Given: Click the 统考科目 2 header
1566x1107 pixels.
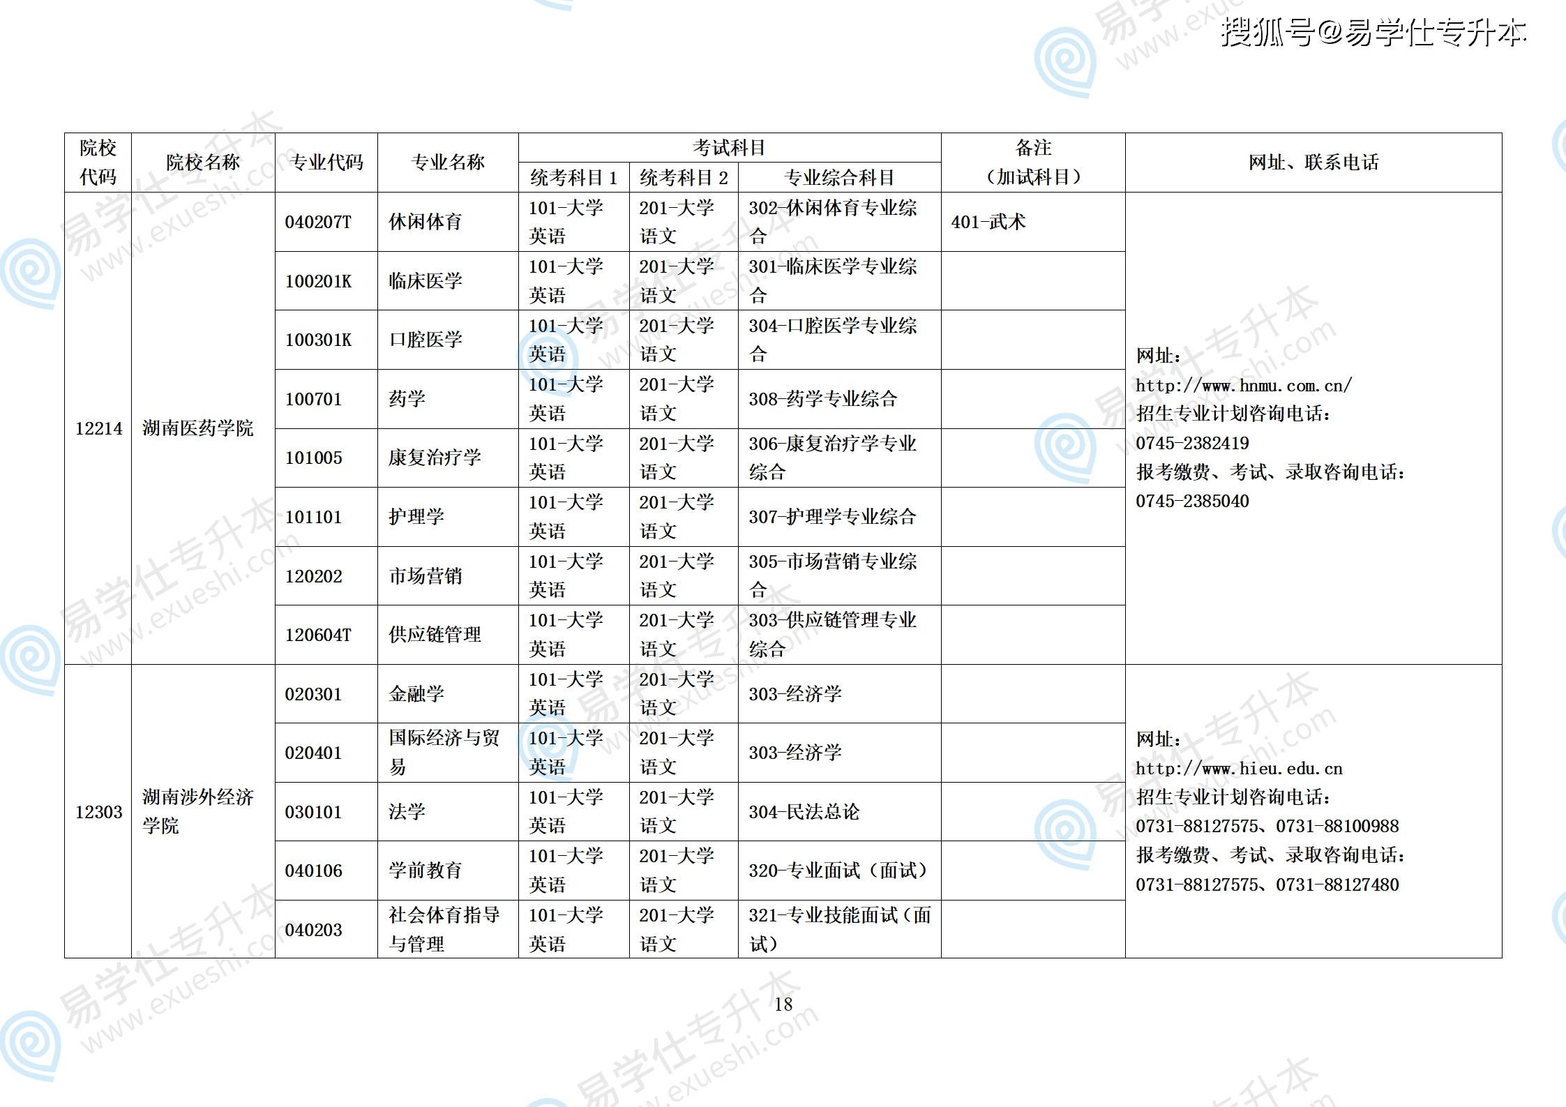Looking at the screenshot, I should [x=684, y=178].
